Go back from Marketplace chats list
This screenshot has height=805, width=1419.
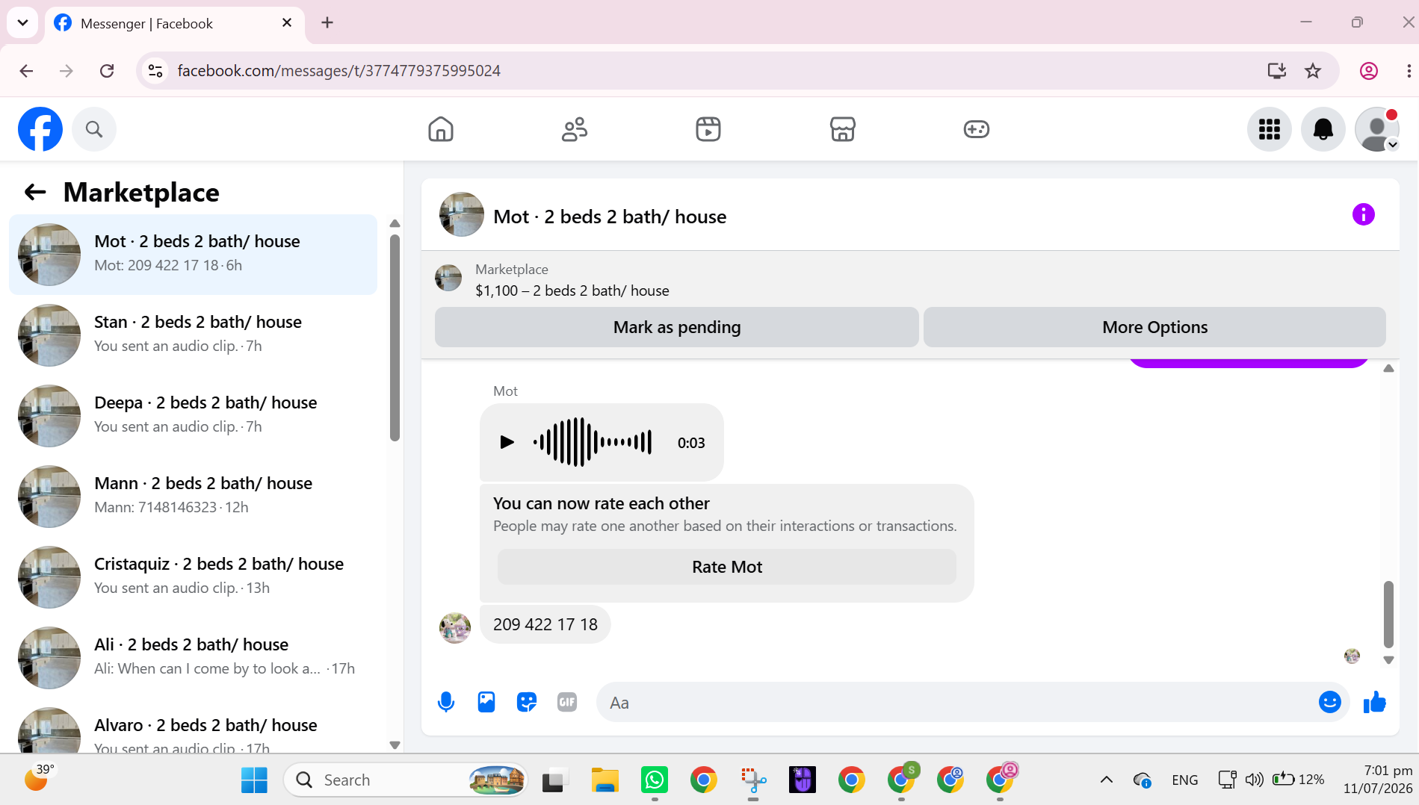coord(35,192)
